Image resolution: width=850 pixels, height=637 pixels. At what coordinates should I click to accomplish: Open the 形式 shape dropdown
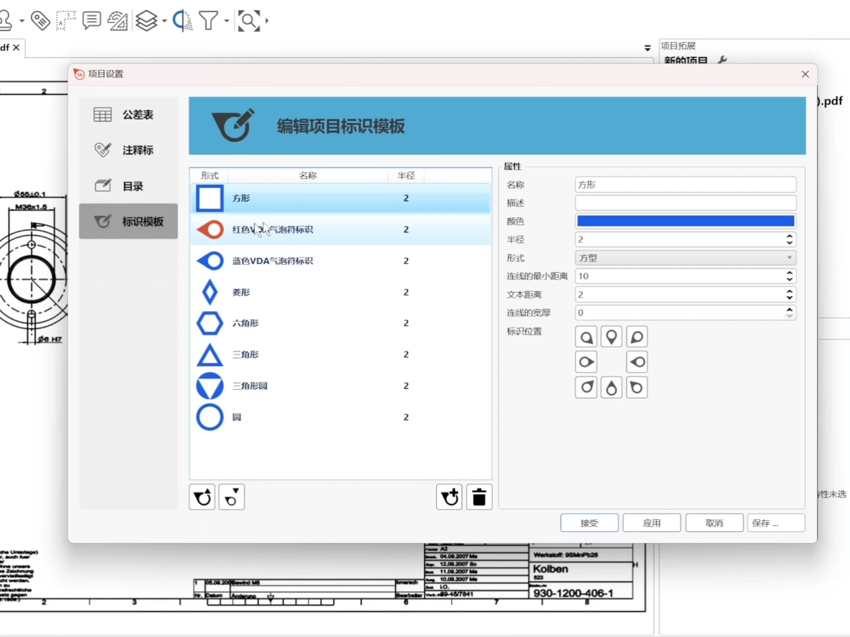(x=685, y=258)
